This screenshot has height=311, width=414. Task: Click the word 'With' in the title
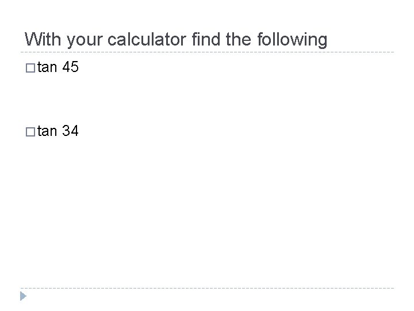43,39
